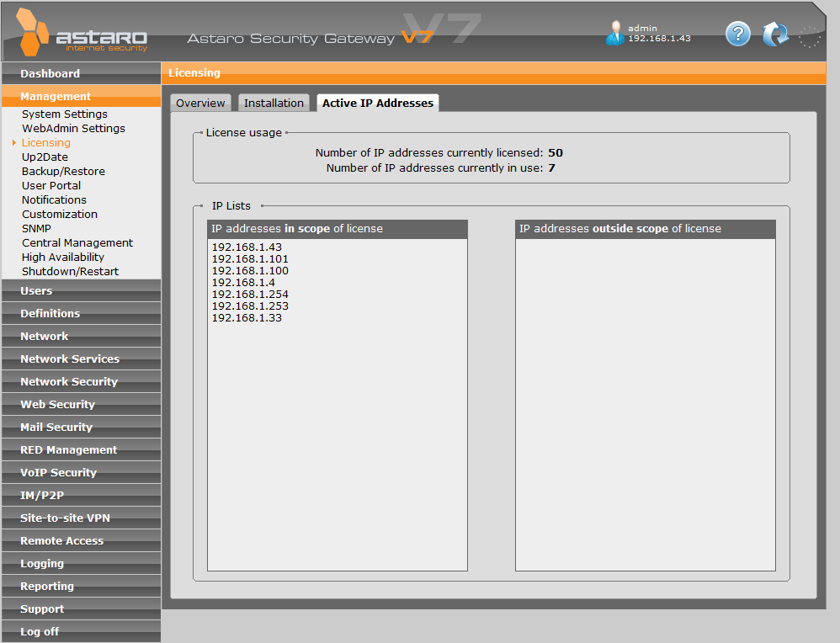Open System Settings
840x643 pixels.
(x=64, y=114)
